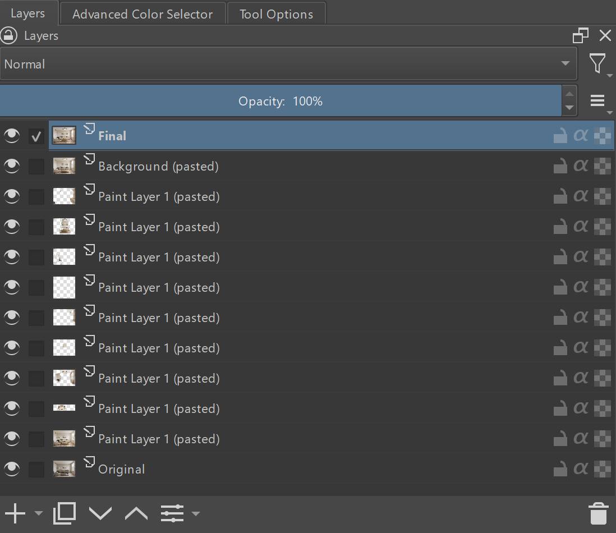
Task: Click the Original layer thumbnail
Action: (64, 468)
